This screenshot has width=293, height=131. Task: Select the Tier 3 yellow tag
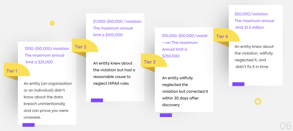pyautogui.click(x=154, y=60)
